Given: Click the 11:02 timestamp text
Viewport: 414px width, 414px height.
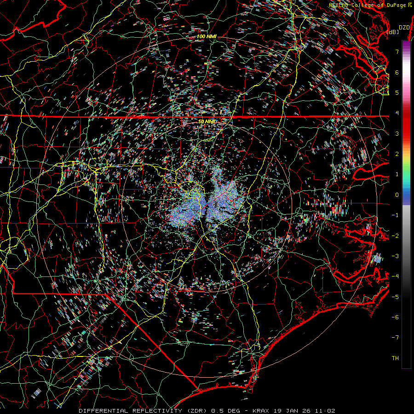Looking at the screenshot, I should click(x=326, y=411).
